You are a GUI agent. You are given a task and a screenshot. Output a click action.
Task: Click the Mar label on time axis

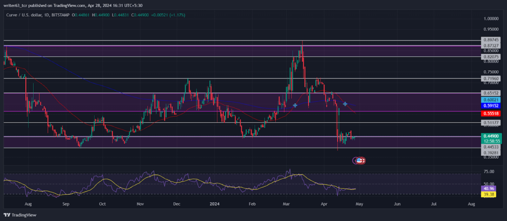point(287,204)
